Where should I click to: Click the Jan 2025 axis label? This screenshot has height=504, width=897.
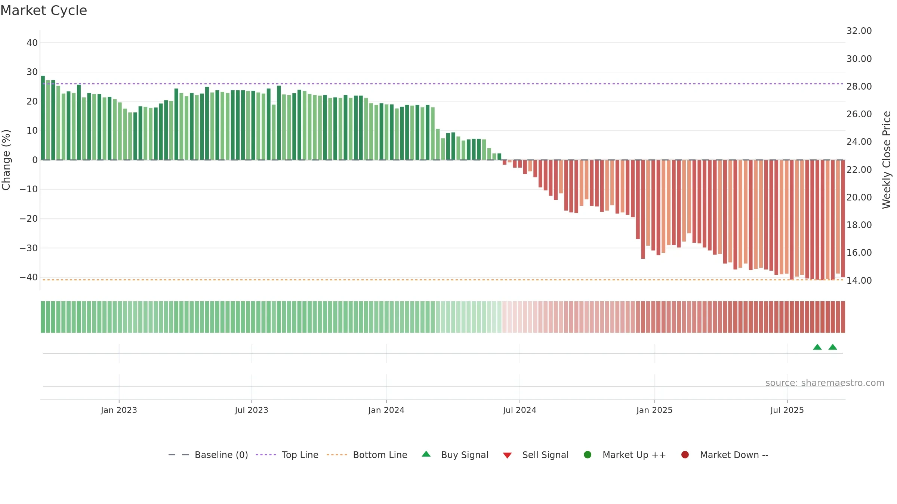(654, 410)
